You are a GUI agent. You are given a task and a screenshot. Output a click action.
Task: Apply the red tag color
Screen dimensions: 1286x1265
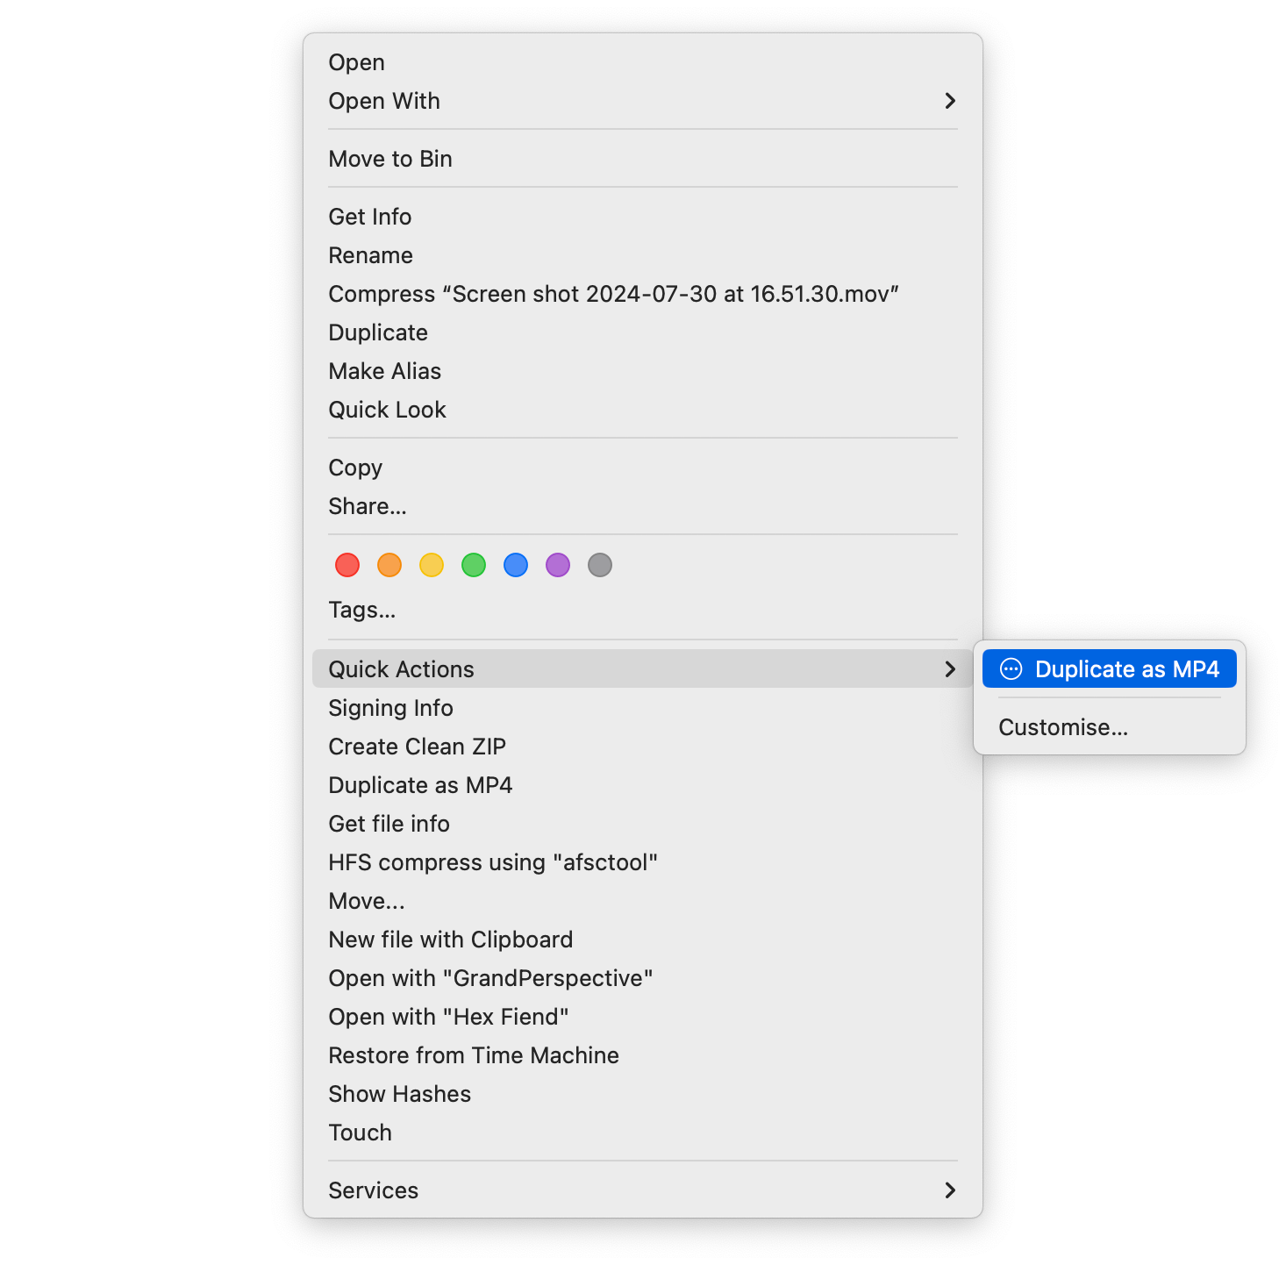tap(347, 565)
